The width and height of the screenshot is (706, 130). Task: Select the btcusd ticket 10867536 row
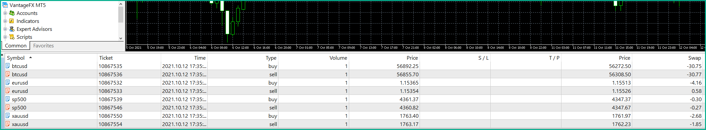[354, 74]
